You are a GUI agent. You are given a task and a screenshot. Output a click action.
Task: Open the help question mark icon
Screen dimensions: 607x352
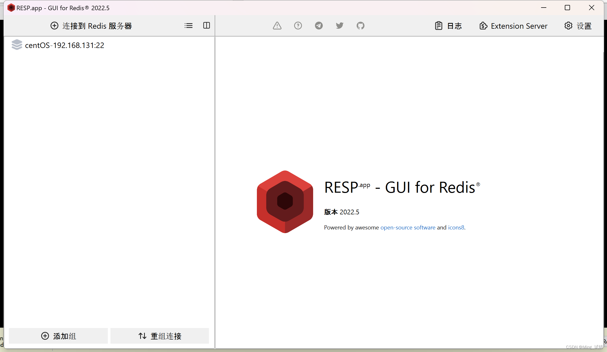[x=298, y=26]
